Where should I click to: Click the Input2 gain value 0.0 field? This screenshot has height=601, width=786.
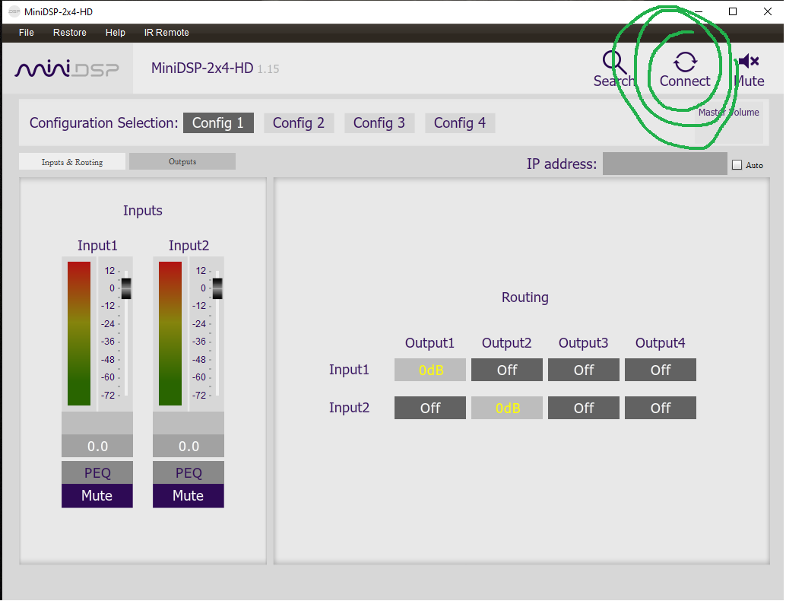[x=189, y=446]
